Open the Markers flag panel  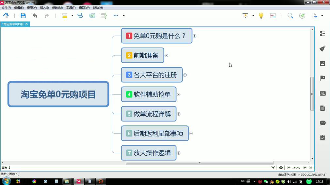(x=322, y=78)
